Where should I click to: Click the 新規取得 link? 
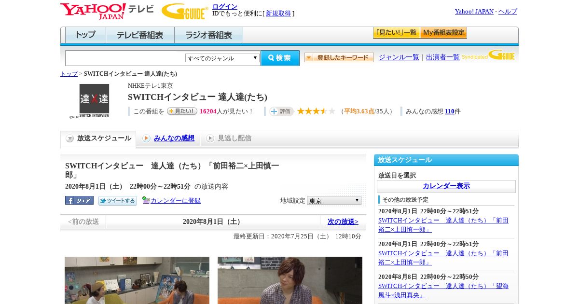278,14
